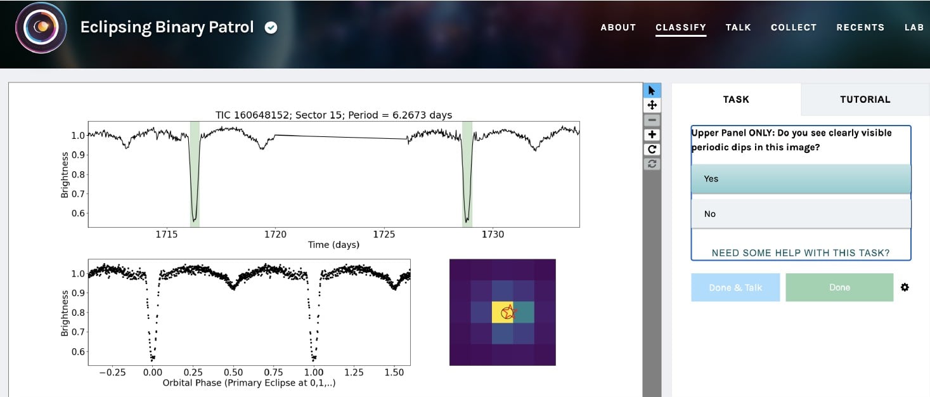This screenshot has height=397, width=930.
Task: Click the TESS pixel cutout thumbnail
Action: click(x=502, y=311)
